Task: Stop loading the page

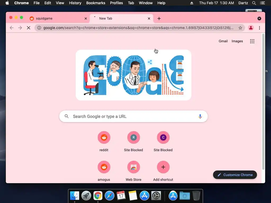Action: (x=29, y=28)
